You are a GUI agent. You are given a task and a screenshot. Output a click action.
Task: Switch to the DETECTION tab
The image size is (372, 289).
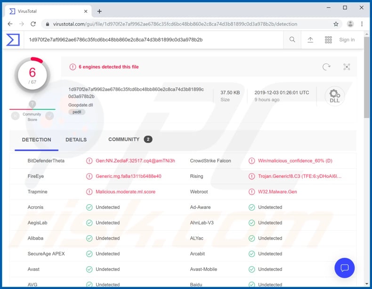coord(36,140)
